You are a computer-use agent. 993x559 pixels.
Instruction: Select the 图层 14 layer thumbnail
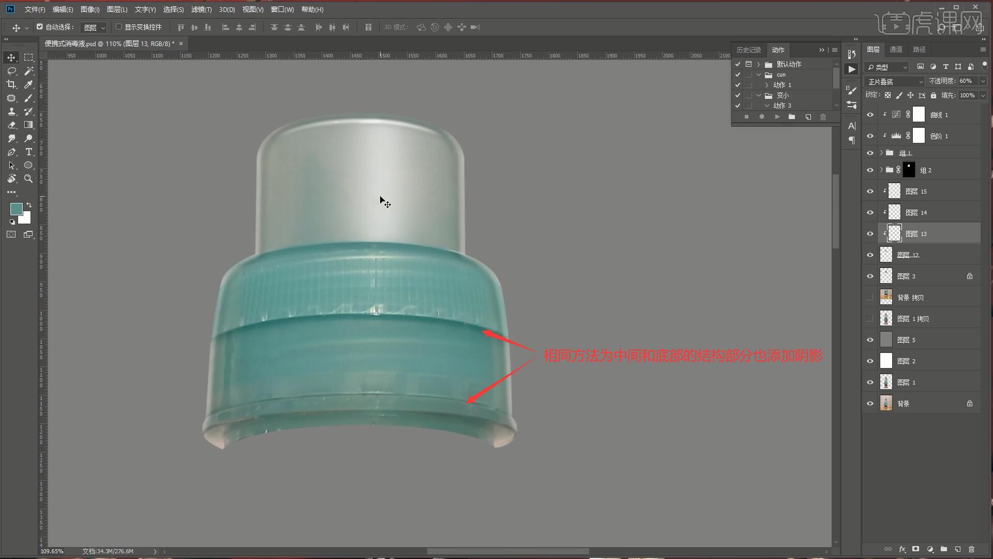894,213
